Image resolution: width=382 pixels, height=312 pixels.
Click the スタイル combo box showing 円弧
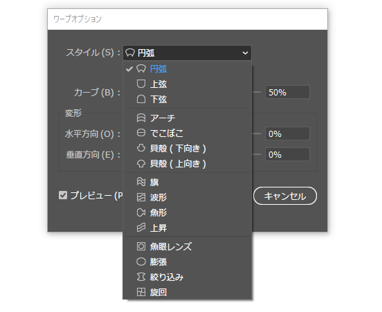click(x=187, y=53)
